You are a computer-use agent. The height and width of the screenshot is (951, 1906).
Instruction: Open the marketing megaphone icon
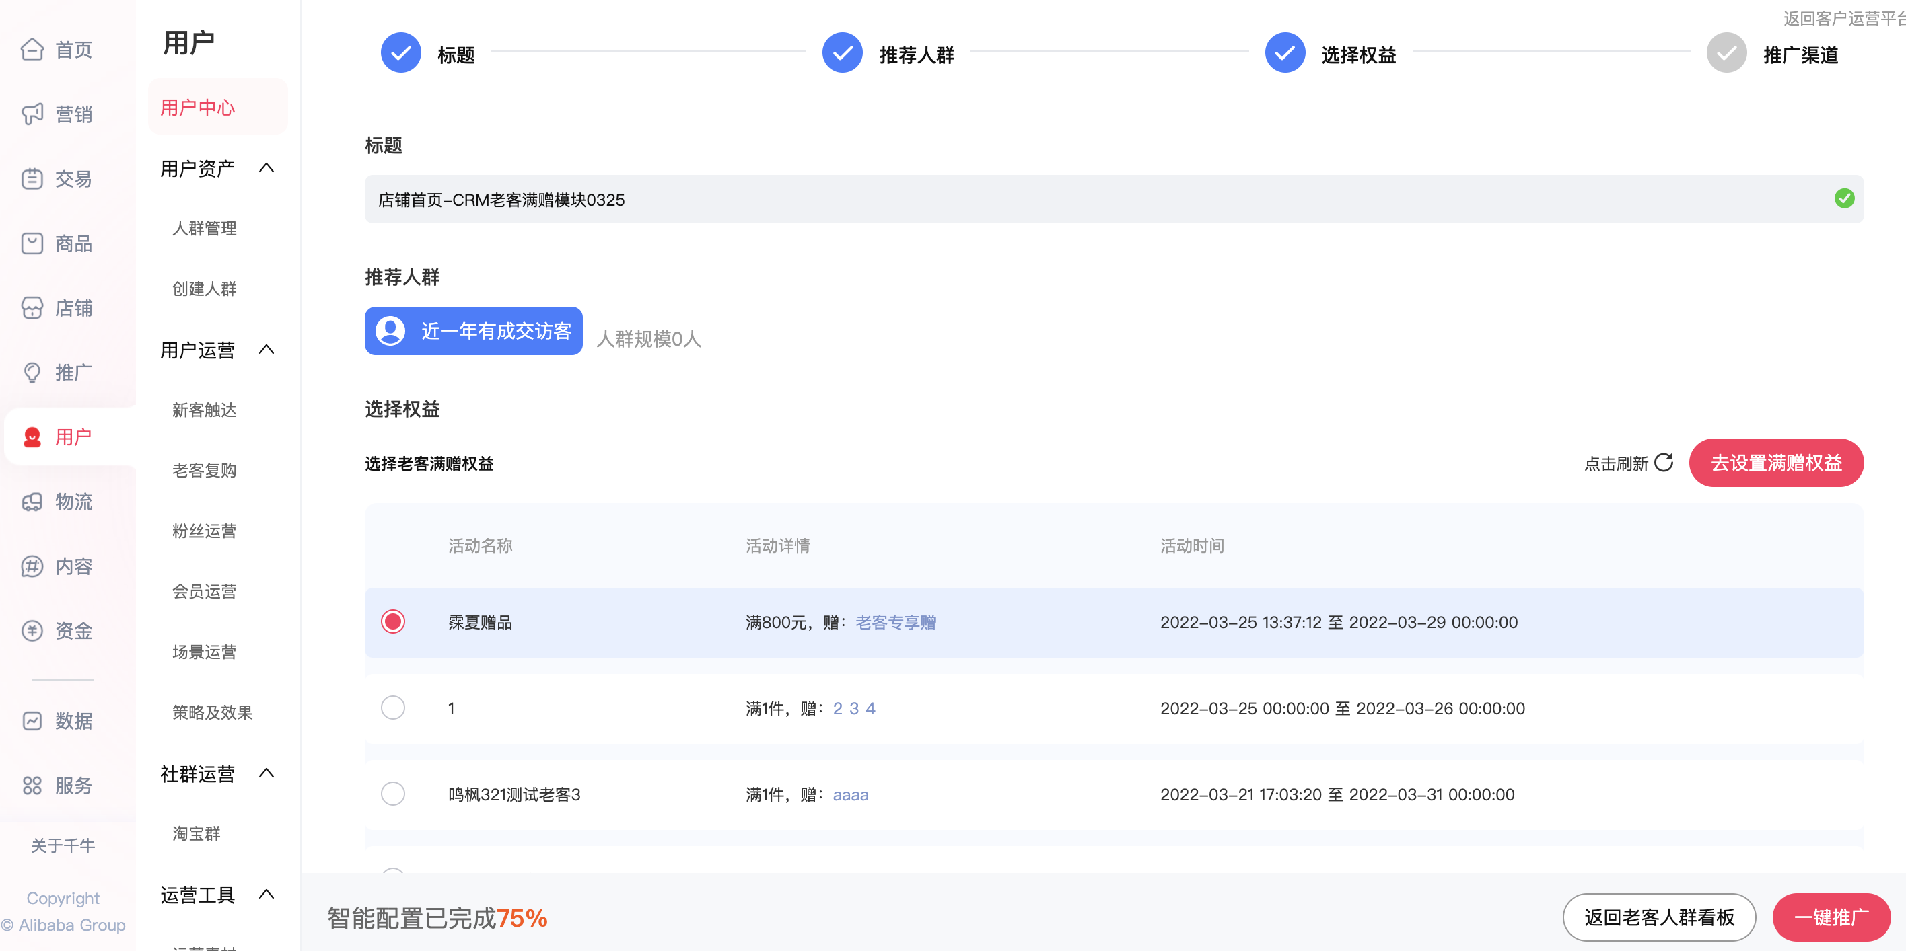(32, 114)
